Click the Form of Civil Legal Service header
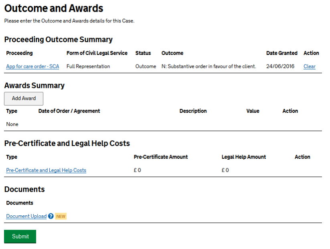Image resolution: width=330 pixels, height=249 pixels. 97,53
